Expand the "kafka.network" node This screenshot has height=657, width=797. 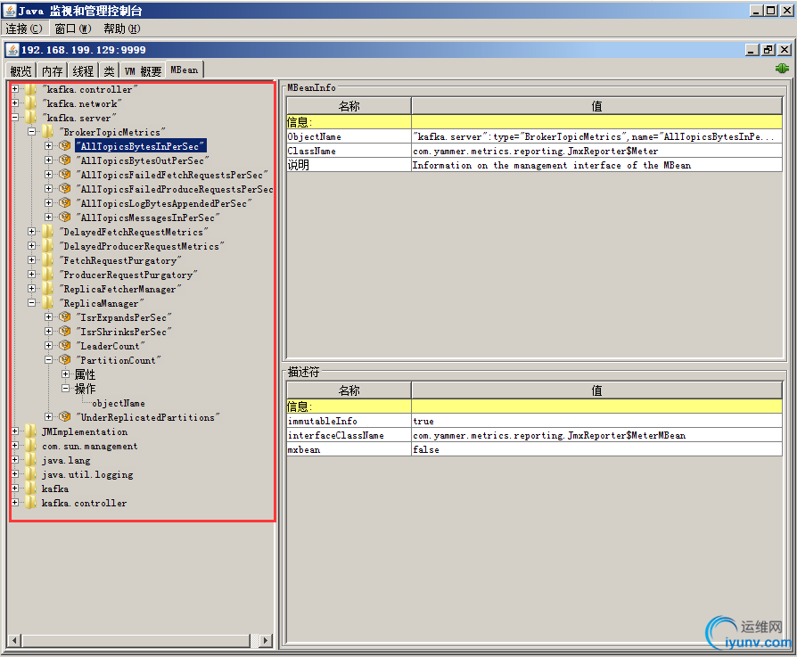pos(15,103)
